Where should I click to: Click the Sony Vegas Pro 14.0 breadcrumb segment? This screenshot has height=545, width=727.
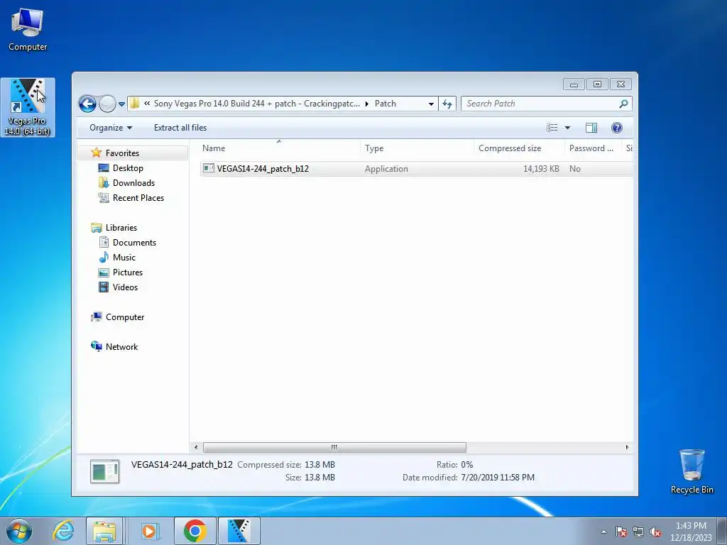pos(256,104)
